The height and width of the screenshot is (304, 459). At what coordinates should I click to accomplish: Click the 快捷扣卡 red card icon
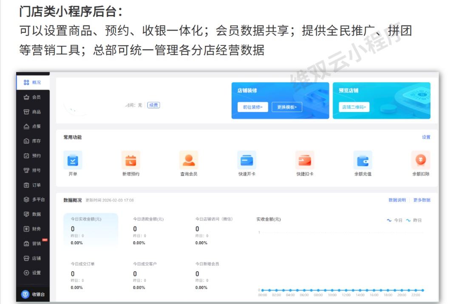pyautogui.click(x=305, y=160)
